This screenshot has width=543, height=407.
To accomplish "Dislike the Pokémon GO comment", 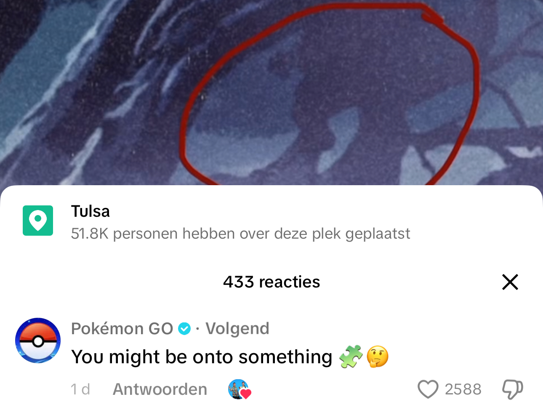I will tap(512, 389).
